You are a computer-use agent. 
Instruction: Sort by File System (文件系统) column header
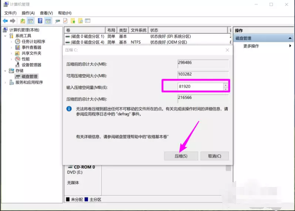click(138, 30)
